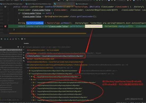Expand the SpringApplicationAdminJmxAutoConfiguration list item
Viewport: 146px width, 103px height.
tap(32, 82)
